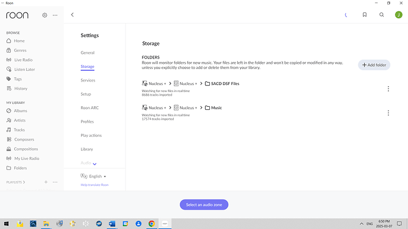Switch to the Services settings tab

click(88, 80)
